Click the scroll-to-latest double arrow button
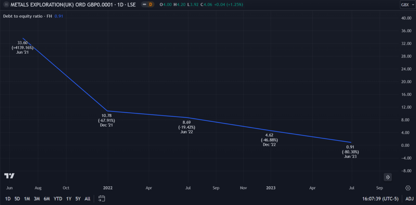The height and width of the screenshot is (205, 416). click(x=388, y=177)
